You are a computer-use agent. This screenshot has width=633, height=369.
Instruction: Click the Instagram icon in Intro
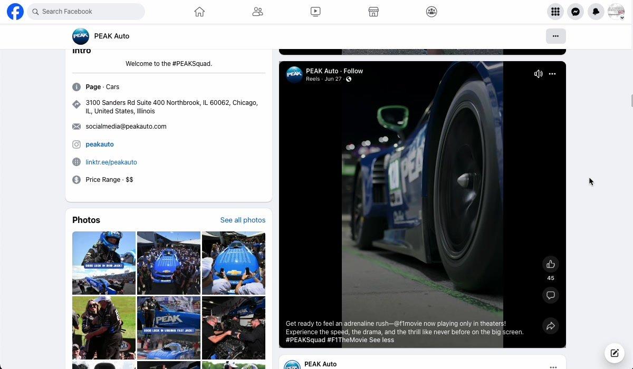point(76,144)
